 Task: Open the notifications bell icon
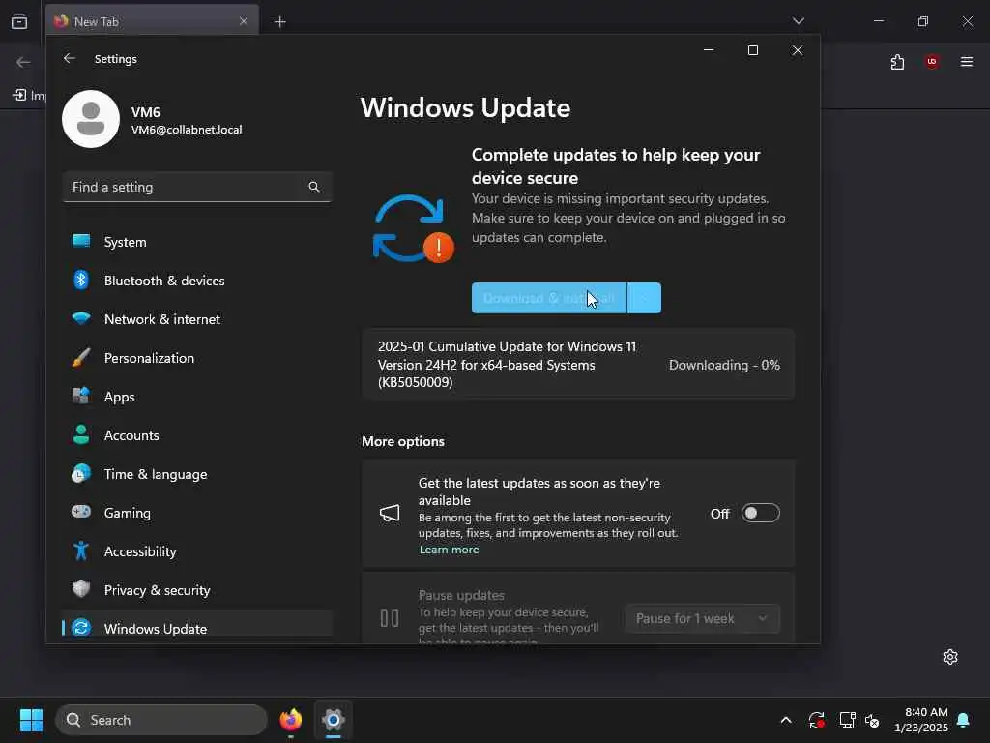(x=964, y=720)
